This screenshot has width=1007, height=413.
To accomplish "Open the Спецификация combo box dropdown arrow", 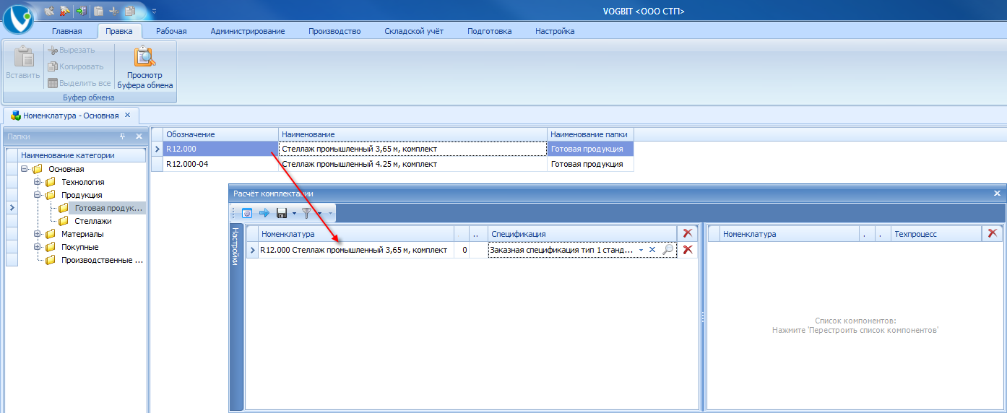I will pos(641,250).
